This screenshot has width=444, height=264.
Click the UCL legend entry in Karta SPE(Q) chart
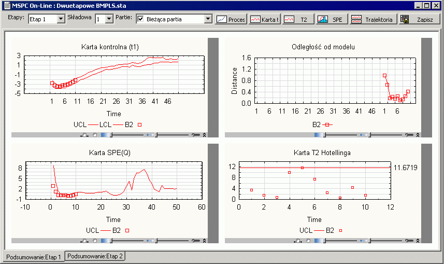coord(98,230)
